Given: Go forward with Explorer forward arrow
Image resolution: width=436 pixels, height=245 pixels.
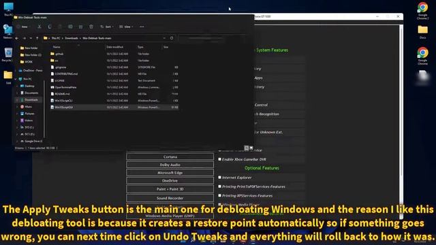Looking at the screenshot, I should coord(25,38).
